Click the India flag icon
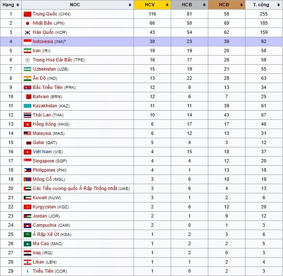The height and width of the screenshot is (276, 283). (x=28, y=78)
